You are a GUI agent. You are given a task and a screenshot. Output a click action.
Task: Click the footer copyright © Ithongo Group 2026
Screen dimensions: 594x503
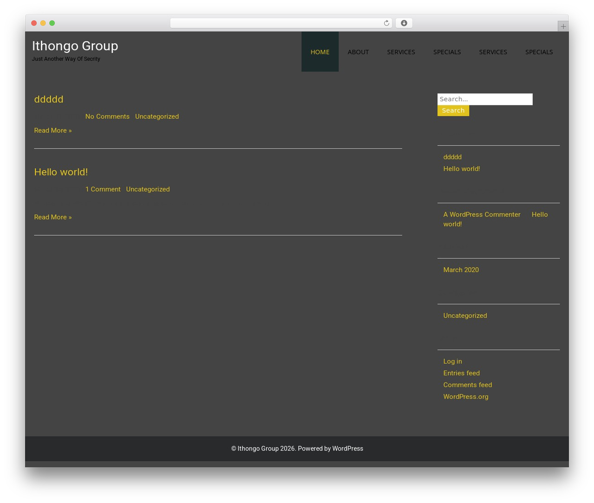[x=263, y=449]
